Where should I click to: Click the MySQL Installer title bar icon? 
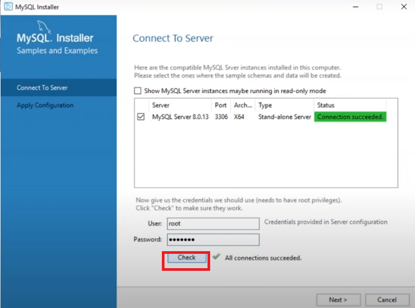(7, 7)
